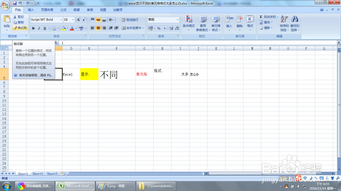This screenshot has height=191, width=341.
Task: Switch to the 公式 (Formulas) ribbon tab
Action: click(63, 10)
